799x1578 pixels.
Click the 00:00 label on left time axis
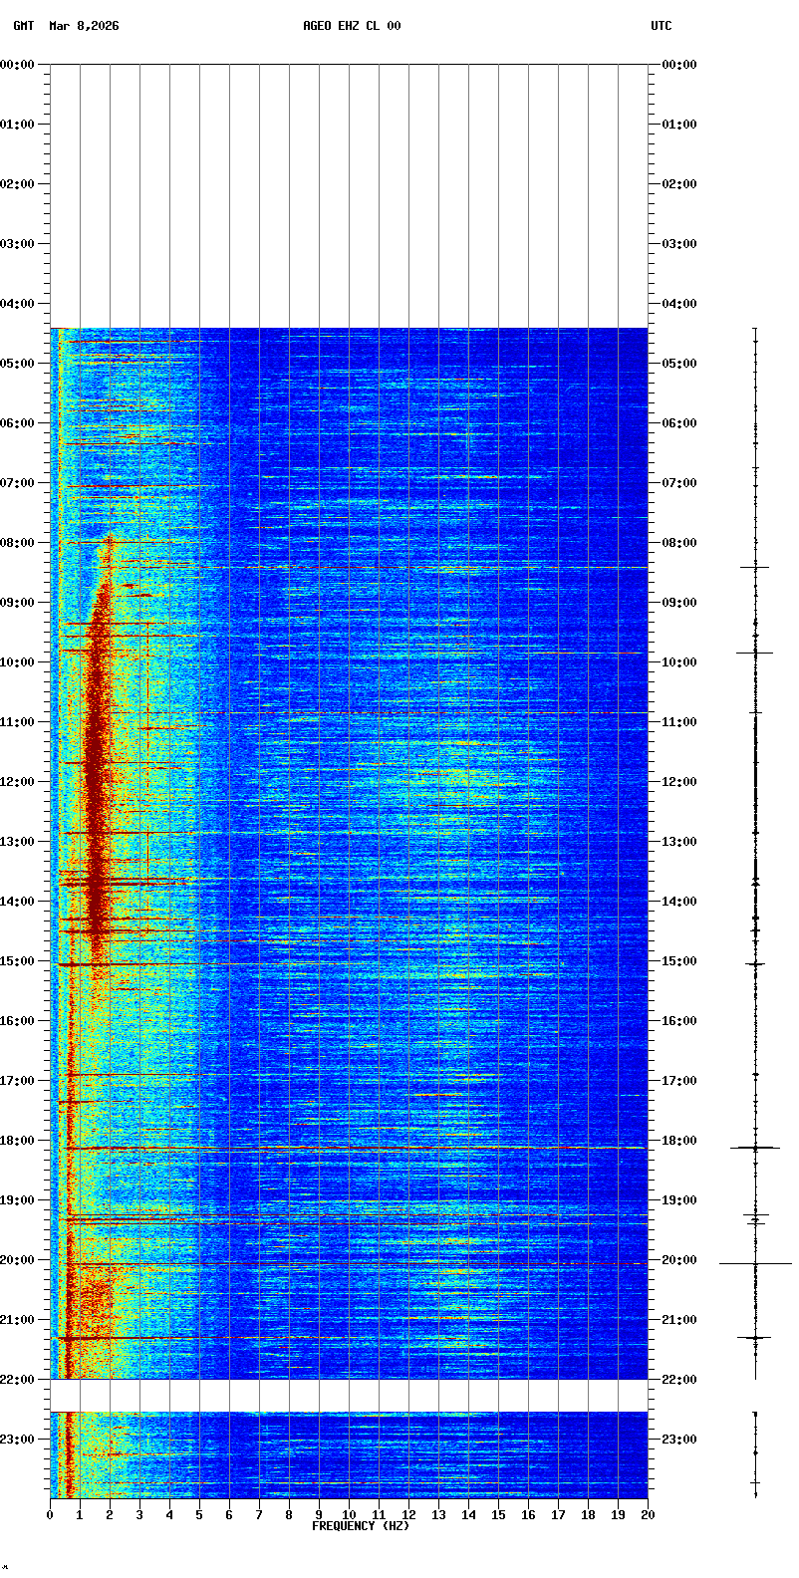[18, 65]
